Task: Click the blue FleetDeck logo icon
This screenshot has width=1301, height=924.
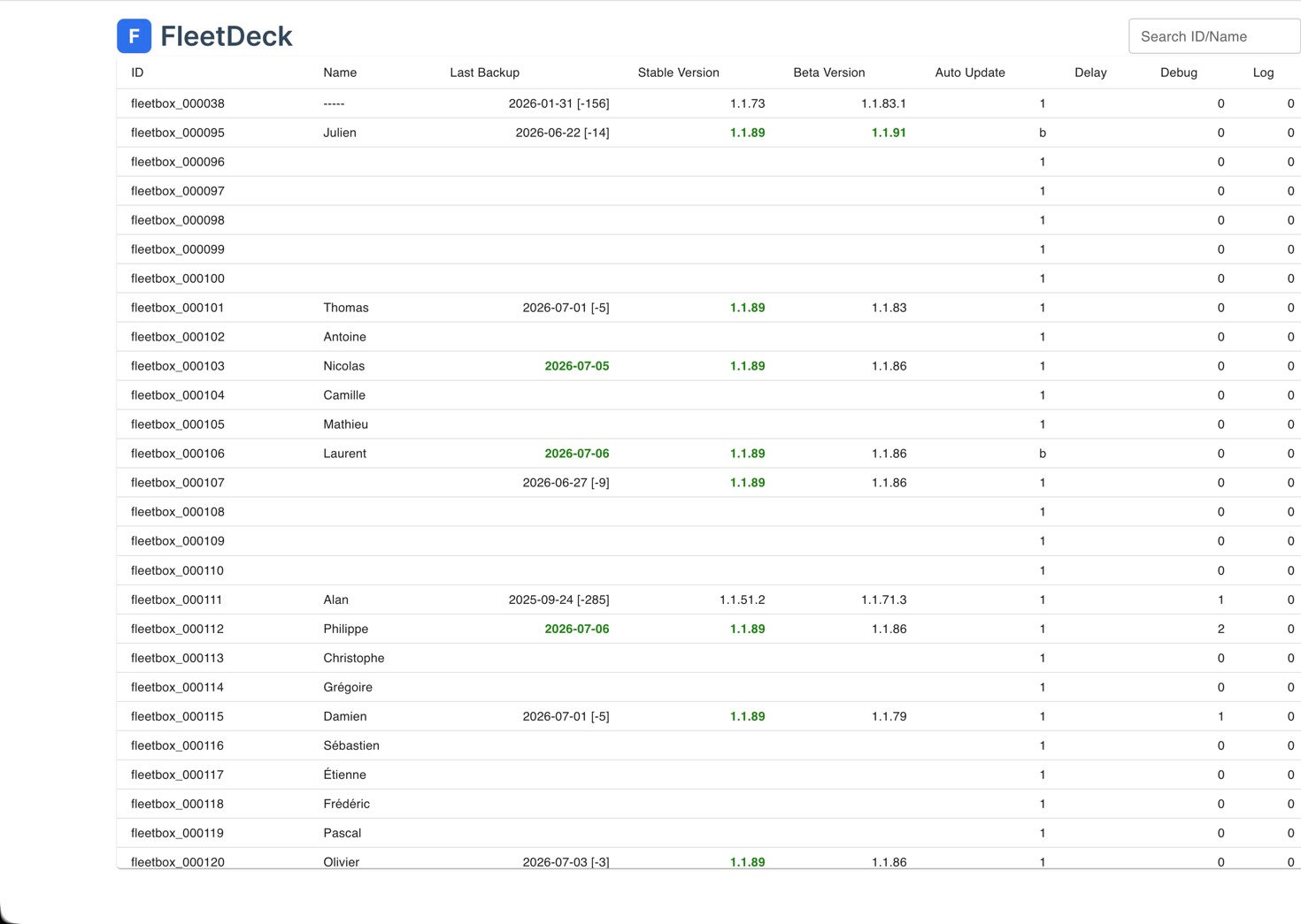Action: (134, 36)
